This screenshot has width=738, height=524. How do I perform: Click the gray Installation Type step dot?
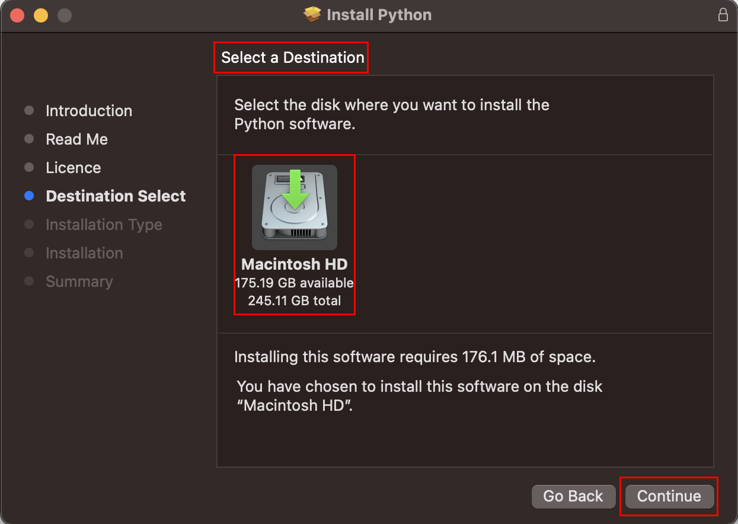click(28, 225)
